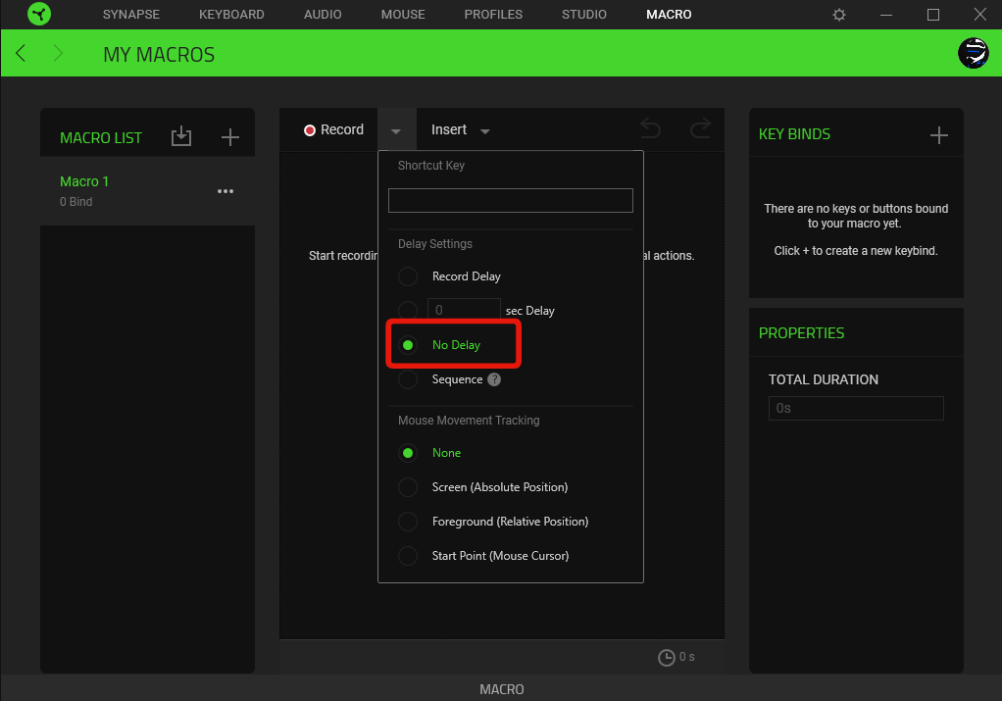
Task: Select the Record Delay option
Action: pyautogui.click(x=408, y=276)
